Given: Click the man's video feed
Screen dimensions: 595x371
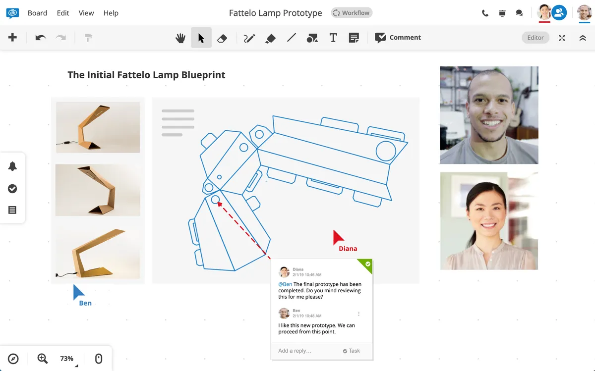Looking at the screenshot, I should (489, 115).
